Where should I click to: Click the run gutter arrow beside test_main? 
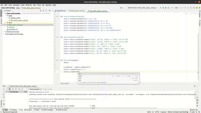57,60
